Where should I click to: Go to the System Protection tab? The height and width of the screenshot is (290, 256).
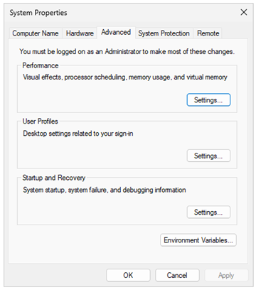point(164,33)
